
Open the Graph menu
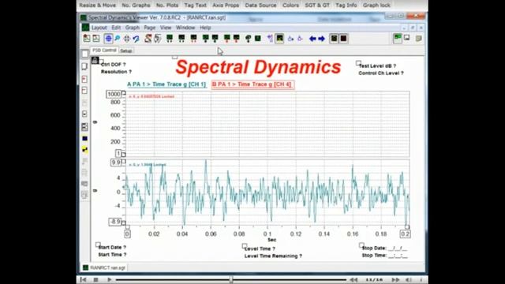coord(133,28)
